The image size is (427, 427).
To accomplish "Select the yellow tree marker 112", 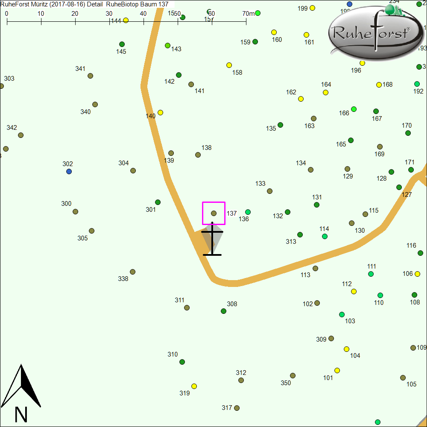I will pos(354,292).
